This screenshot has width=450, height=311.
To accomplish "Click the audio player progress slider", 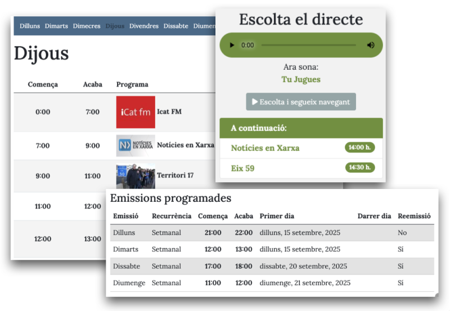I will (x=308, y=45).
